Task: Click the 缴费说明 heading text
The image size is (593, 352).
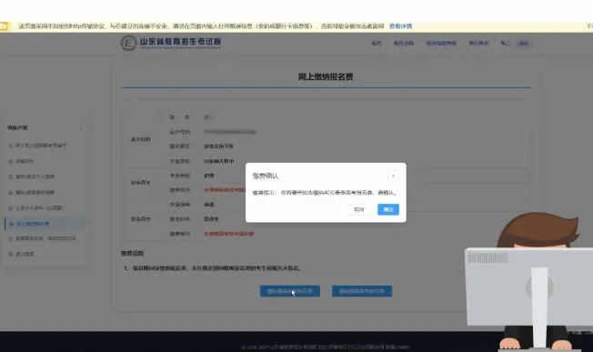Action: (133, 254)
